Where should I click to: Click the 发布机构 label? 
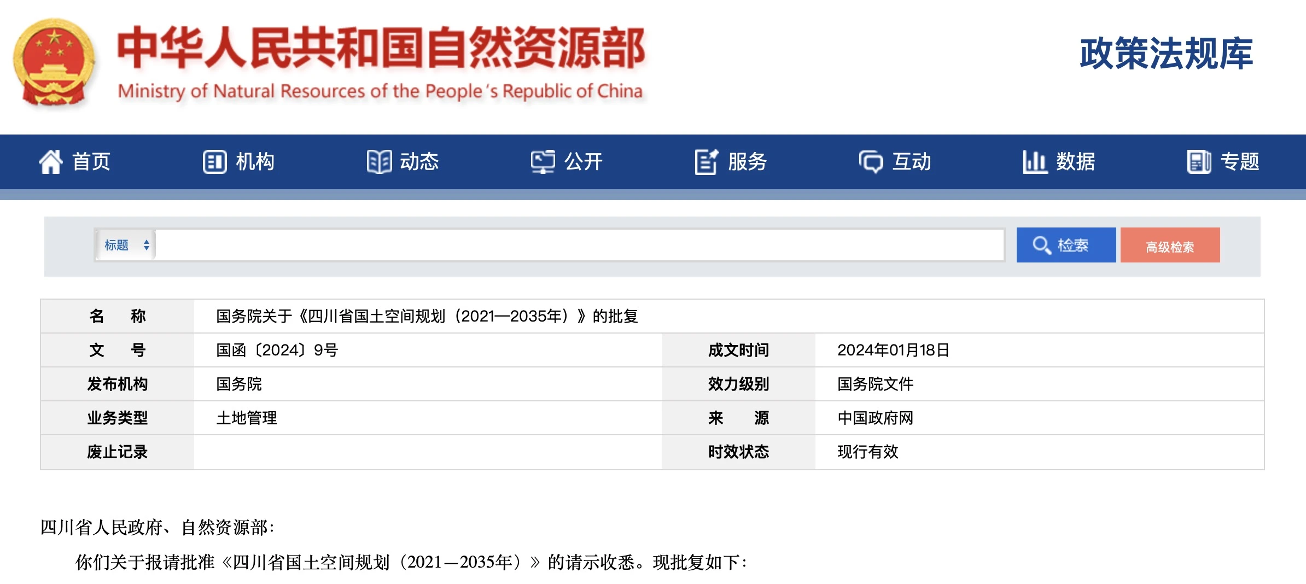tap(118, 384)
